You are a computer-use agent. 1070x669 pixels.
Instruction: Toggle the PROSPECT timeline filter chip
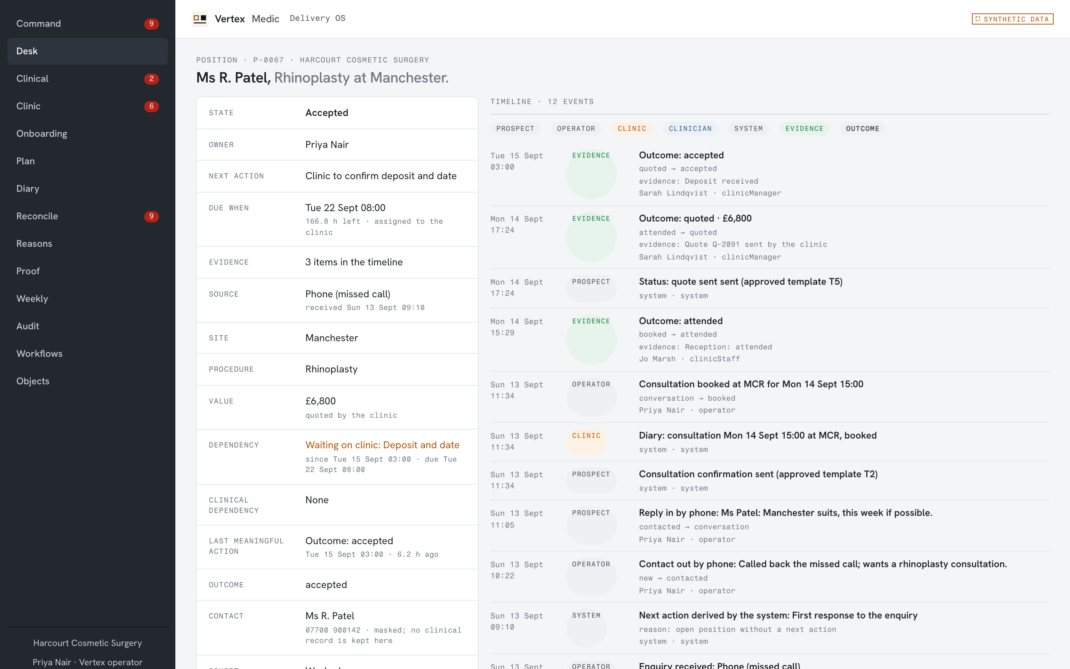(x=515, y=129)
